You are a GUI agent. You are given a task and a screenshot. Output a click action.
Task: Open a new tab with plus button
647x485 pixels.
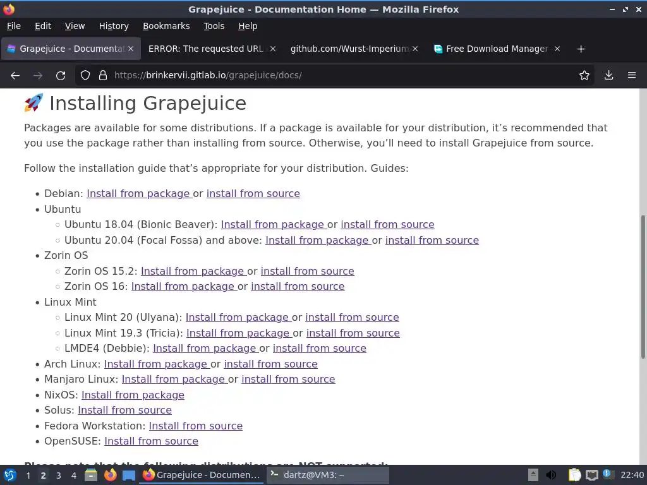coord(581,49)
